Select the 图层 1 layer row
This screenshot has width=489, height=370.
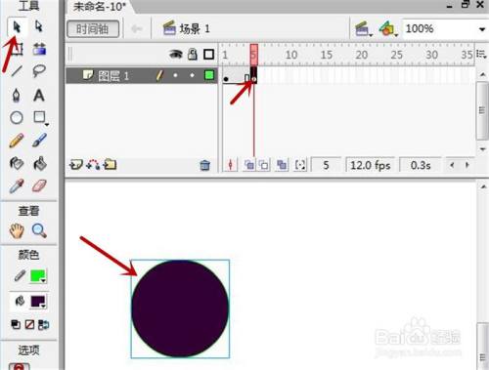[x=142, y=75]
